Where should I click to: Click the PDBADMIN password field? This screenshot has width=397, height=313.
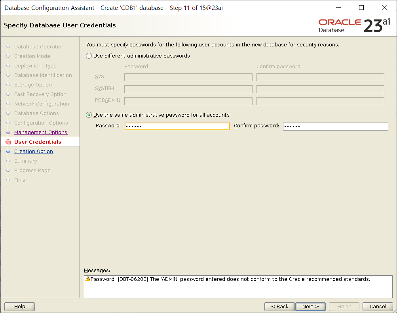(188, 101)
